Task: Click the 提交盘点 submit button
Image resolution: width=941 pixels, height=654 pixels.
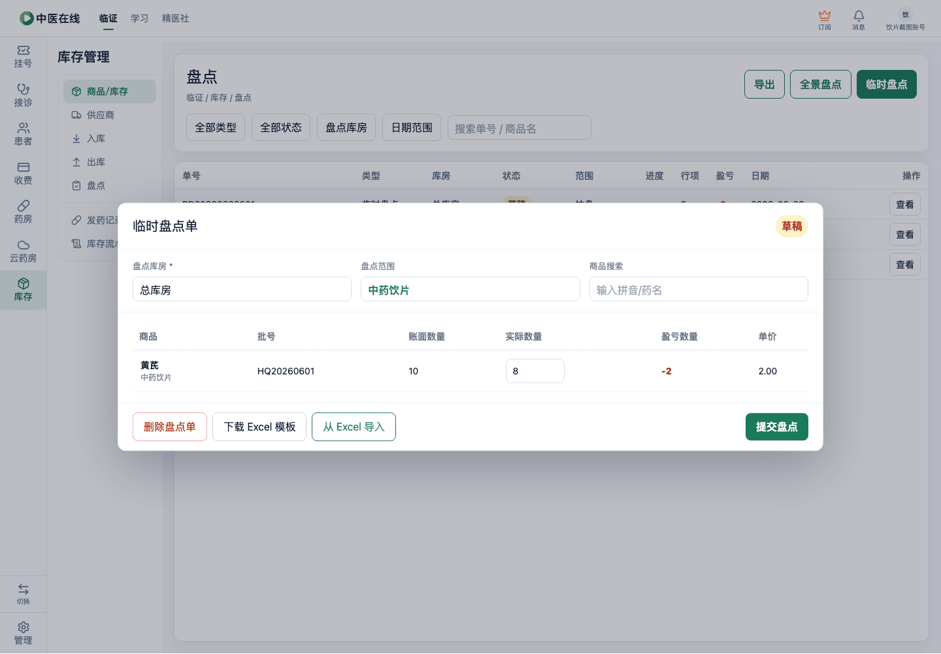Action: click(x=777, y=427)
